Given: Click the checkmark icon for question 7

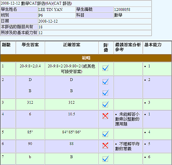Looking at the screenshot, I should pyautogui.click(x=106, y=158).
